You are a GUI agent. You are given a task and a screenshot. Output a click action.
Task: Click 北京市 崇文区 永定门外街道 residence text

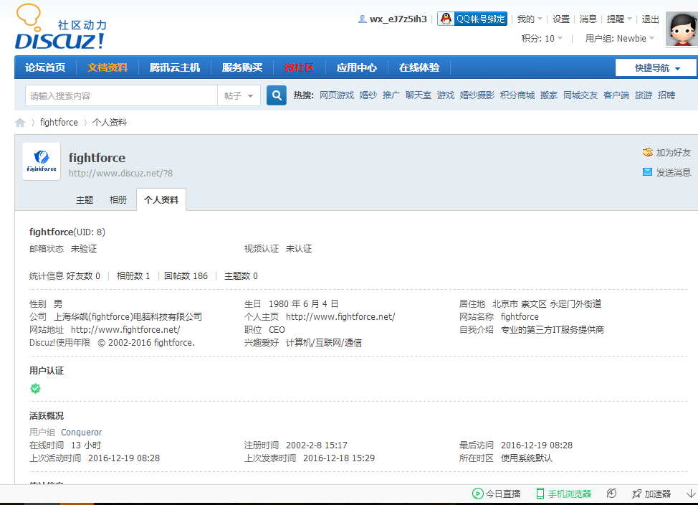(547, 304)
